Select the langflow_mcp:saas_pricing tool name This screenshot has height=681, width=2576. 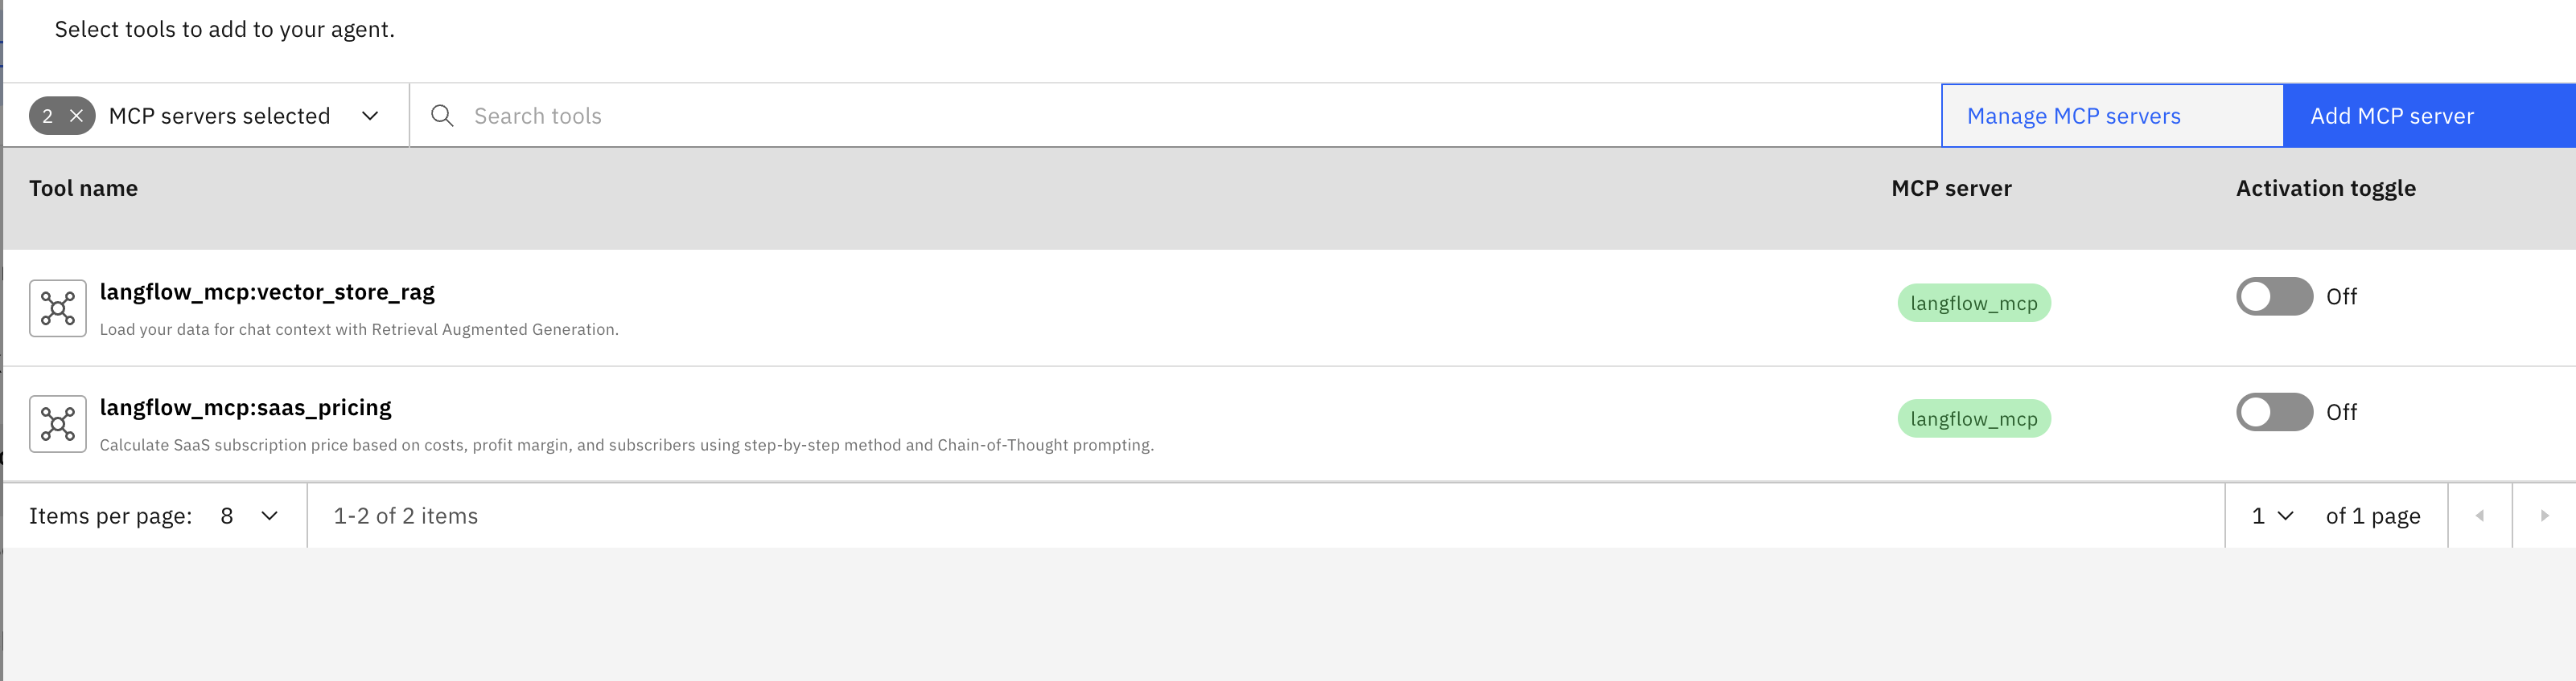(246, 407)
